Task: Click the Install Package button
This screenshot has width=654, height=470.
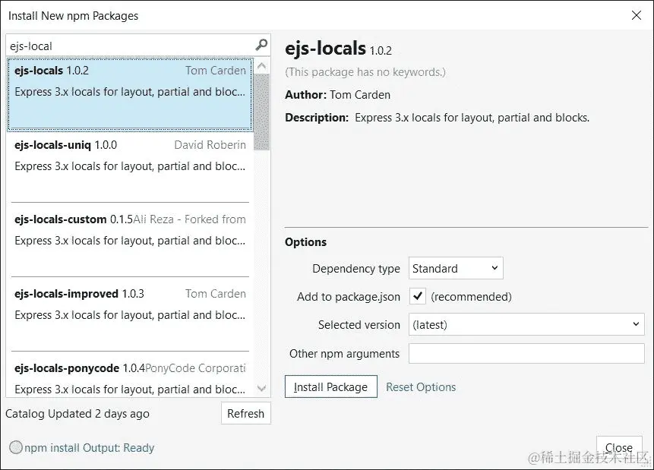Action: [330, 386]
